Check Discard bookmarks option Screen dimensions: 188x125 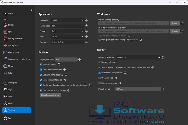coord(99,83)
